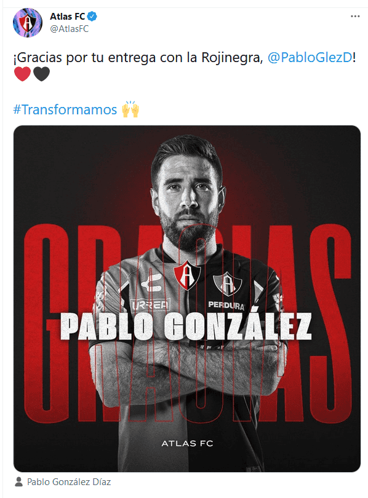
Task: Click the grey Atlas shield on jersey
Action: (227, 283)
